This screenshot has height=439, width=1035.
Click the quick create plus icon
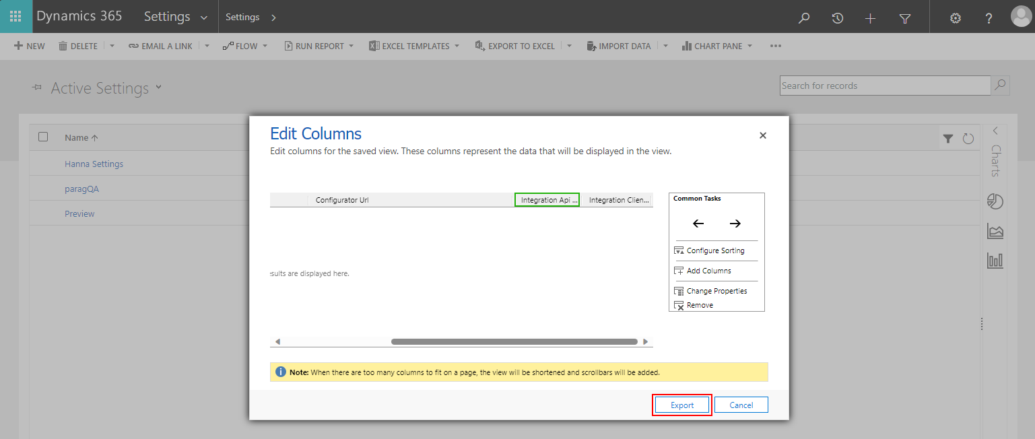(870, 18)
